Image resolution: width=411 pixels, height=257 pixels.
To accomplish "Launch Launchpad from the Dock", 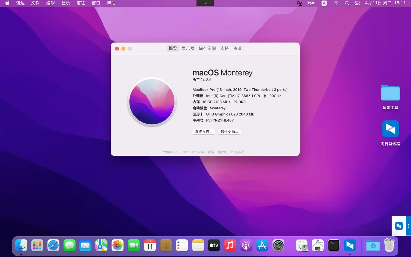I will [37, 245].
